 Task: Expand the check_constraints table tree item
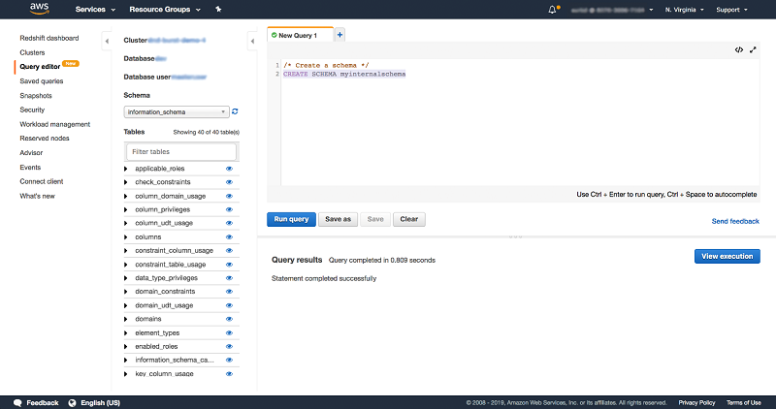[x=126, y=182]
